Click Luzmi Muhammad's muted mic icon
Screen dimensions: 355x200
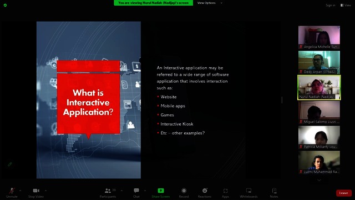tap(301, 172)
